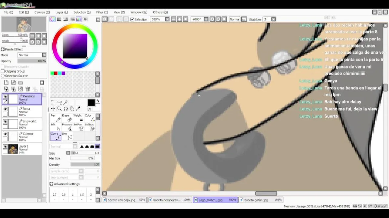Hide the Piercings layer

pos(5,96)
